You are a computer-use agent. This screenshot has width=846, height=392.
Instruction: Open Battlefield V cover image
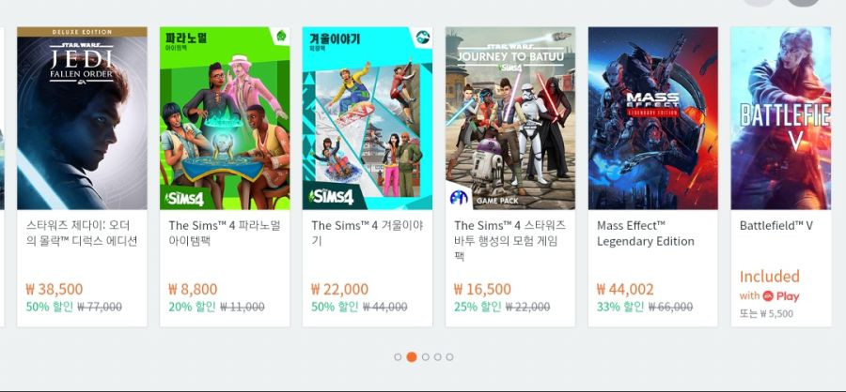(781, 118)
